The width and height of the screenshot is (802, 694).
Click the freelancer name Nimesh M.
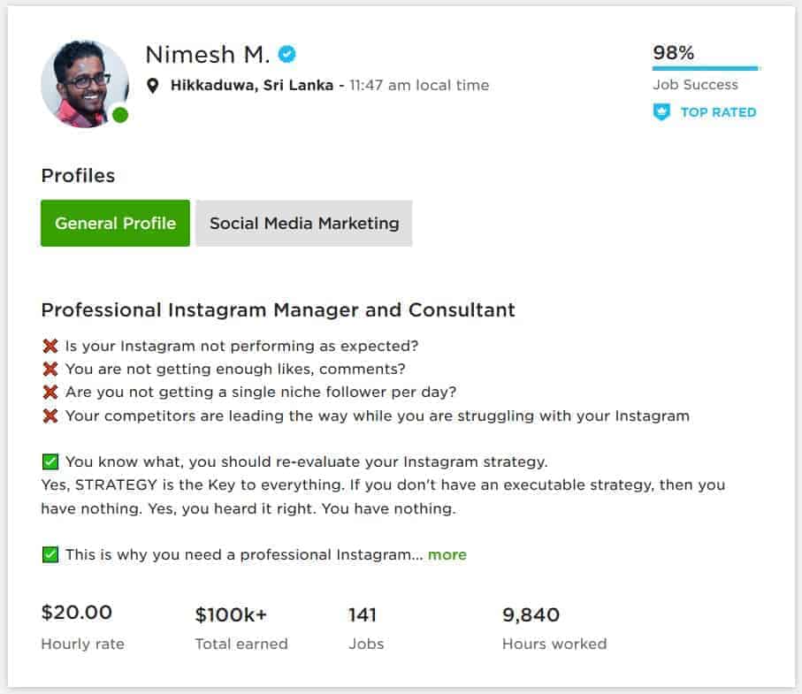point(207,55)
